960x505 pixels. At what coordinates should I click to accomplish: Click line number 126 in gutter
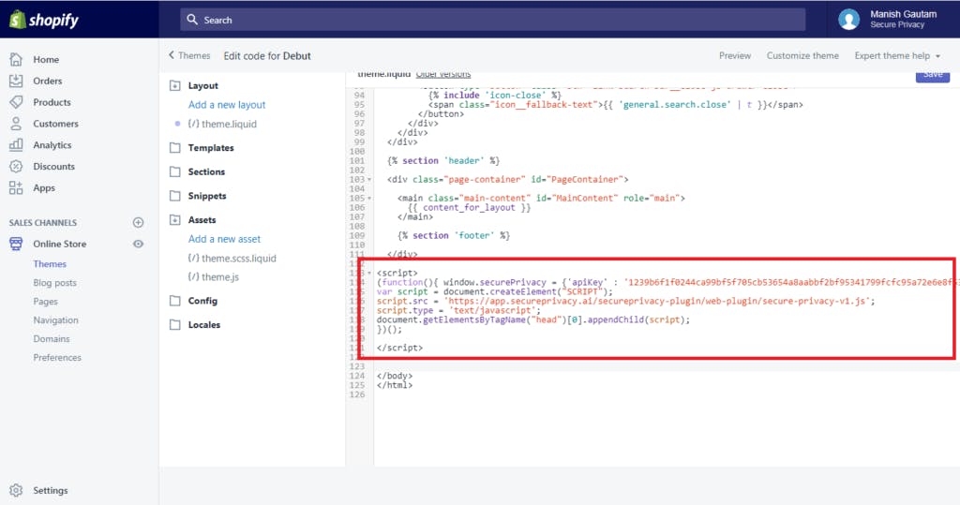tap(357, 394)
